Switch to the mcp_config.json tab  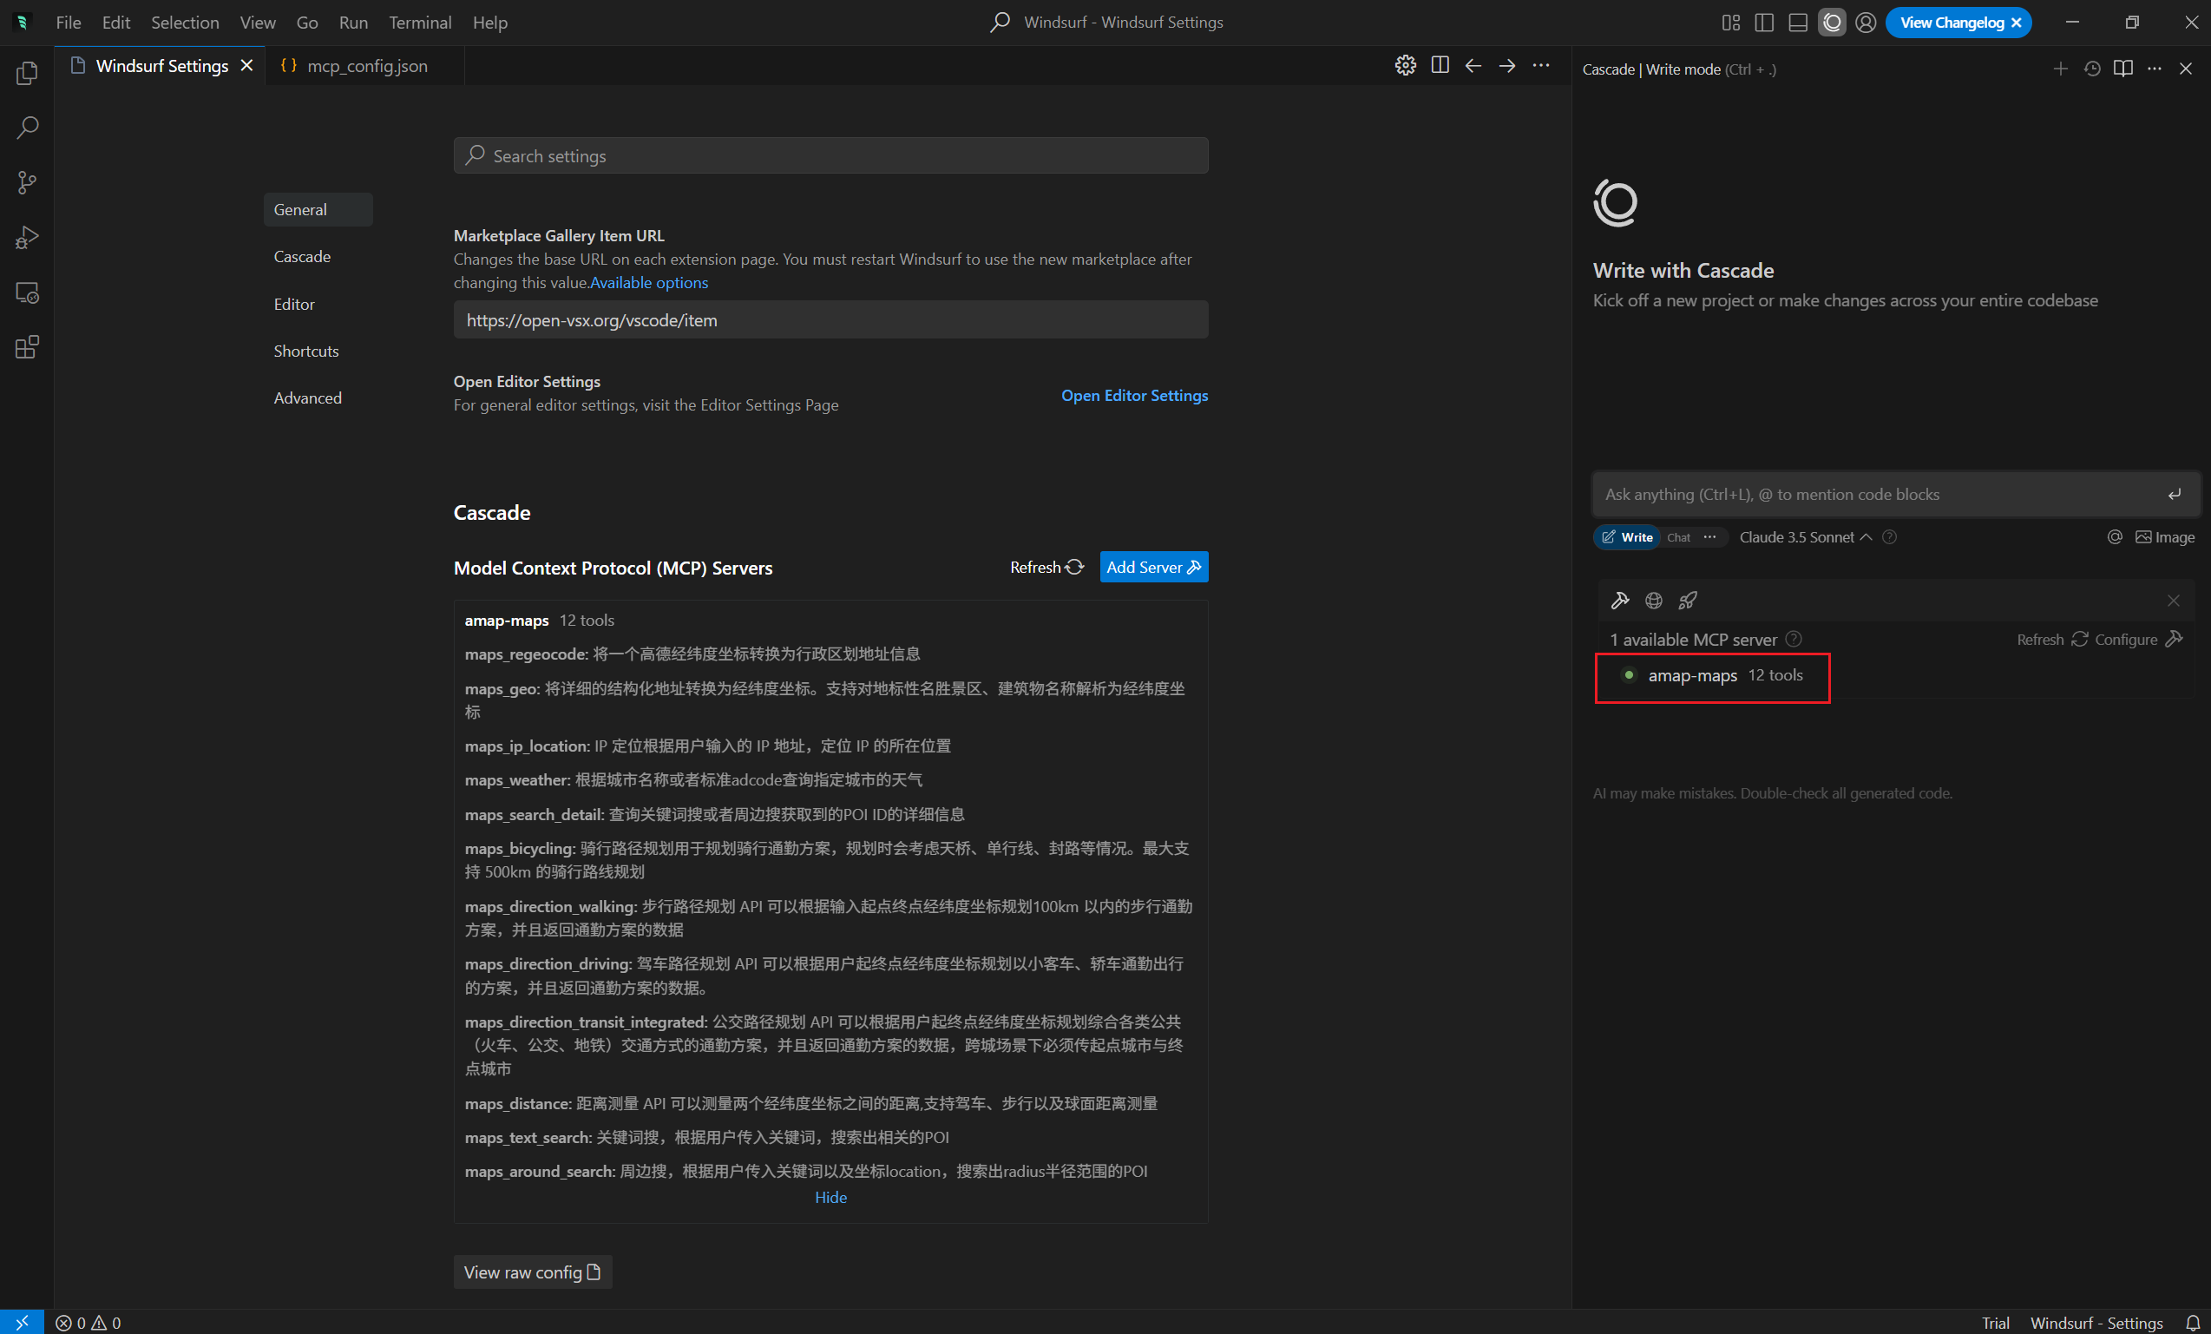366,66
